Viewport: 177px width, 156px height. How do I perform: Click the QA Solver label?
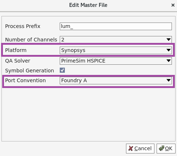[x=17, y=61]
